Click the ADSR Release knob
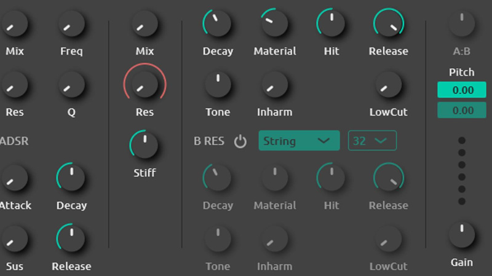Image resolution: width=492 pixels, height=276 pixels. tap(71, 239)
